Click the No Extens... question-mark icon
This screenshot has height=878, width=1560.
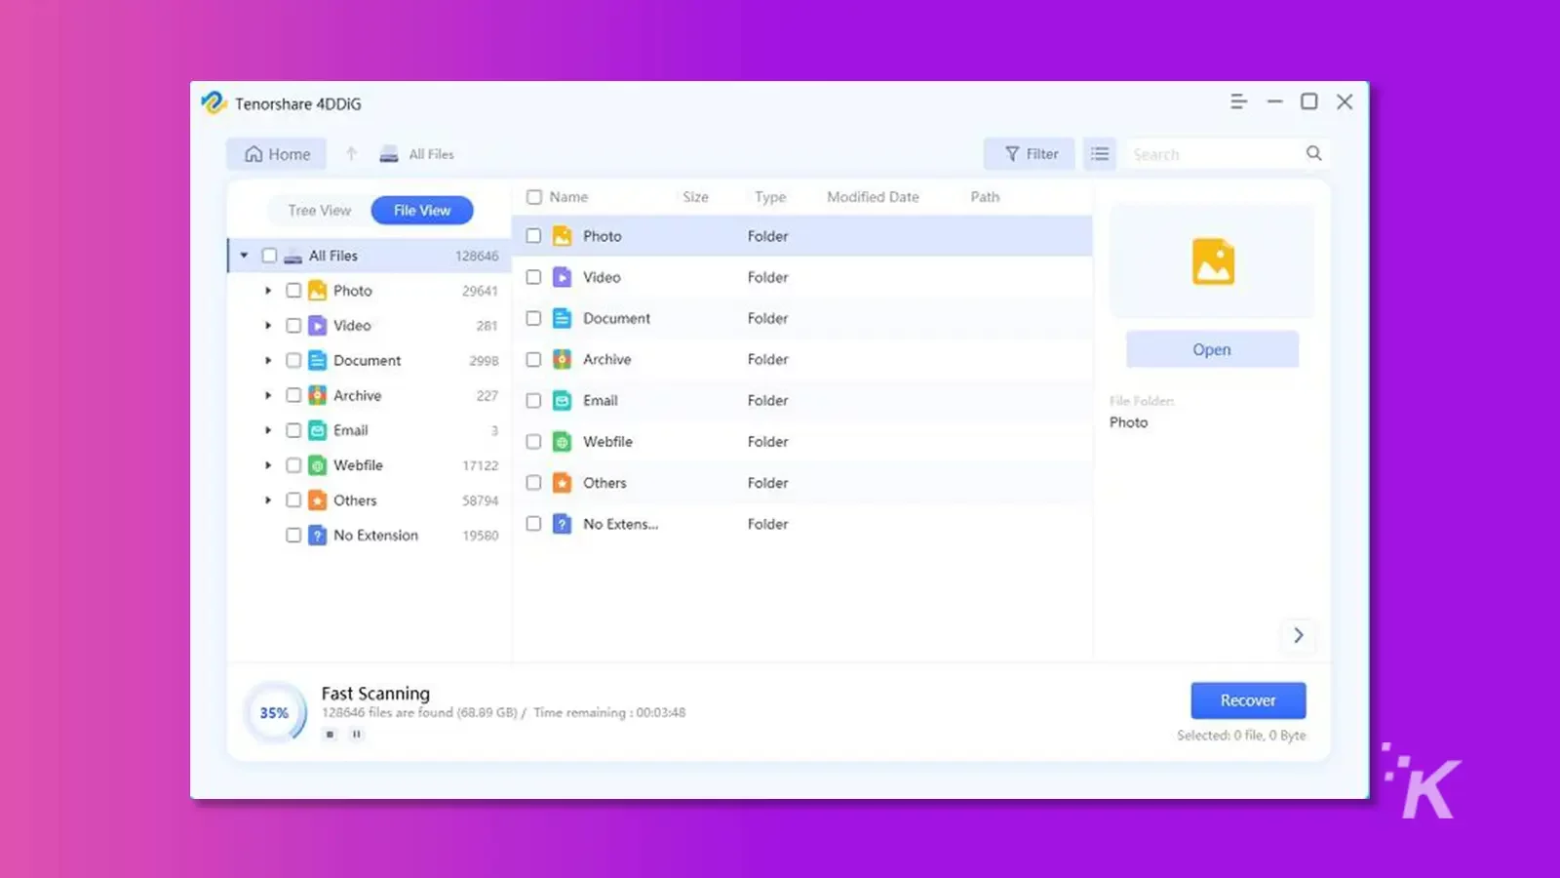[563, 524]
